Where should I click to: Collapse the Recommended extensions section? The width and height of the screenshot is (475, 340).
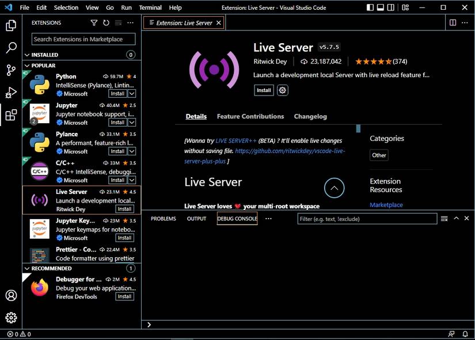click(27, 268)
